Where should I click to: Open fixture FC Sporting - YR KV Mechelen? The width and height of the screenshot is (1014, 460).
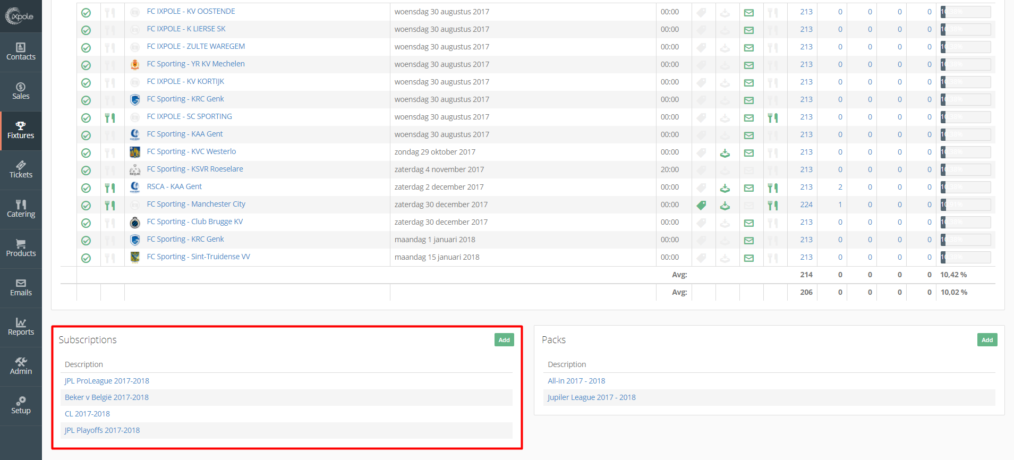195,64
